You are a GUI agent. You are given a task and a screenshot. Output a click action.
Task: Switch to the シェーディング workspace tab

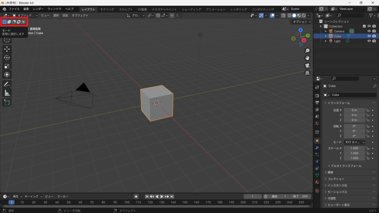coord(191,9)
